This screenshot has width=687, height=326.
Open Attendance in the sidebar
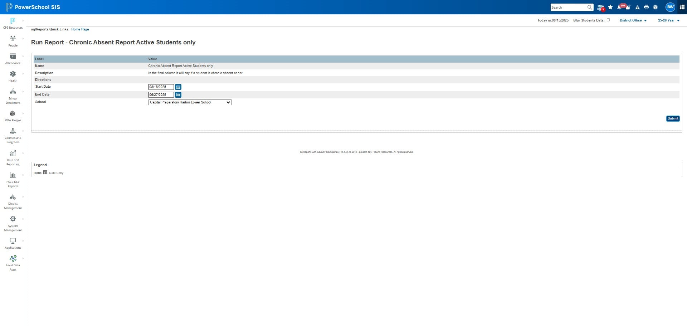[x=13, y=59]
